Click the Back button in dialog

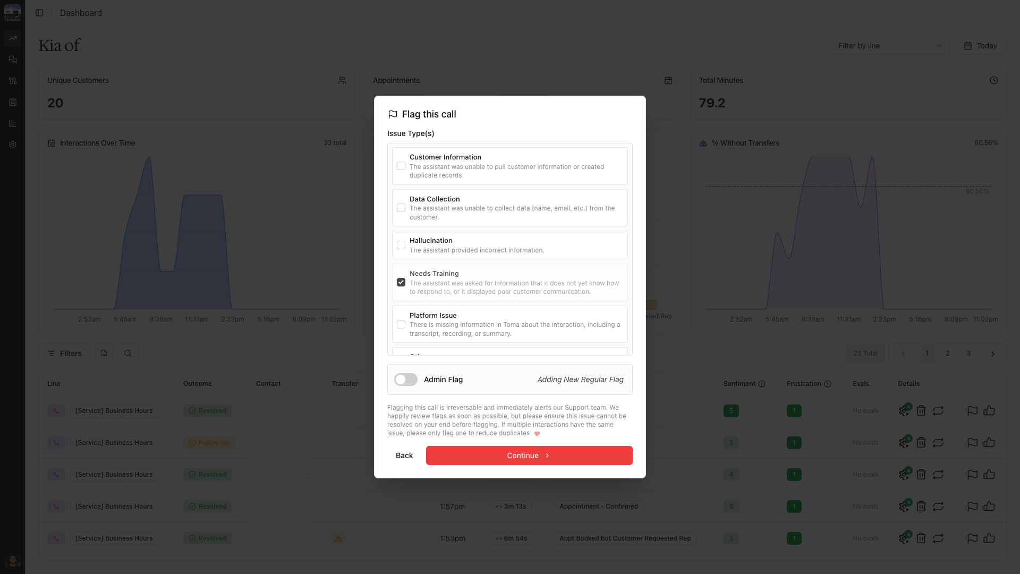point(404,455)
